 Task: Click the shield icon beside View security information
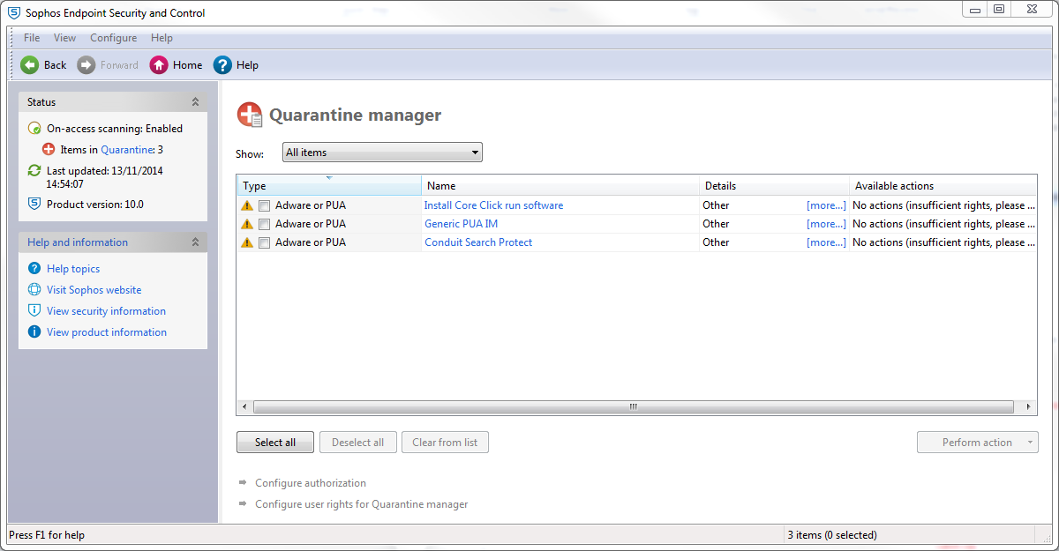[34, 311]
